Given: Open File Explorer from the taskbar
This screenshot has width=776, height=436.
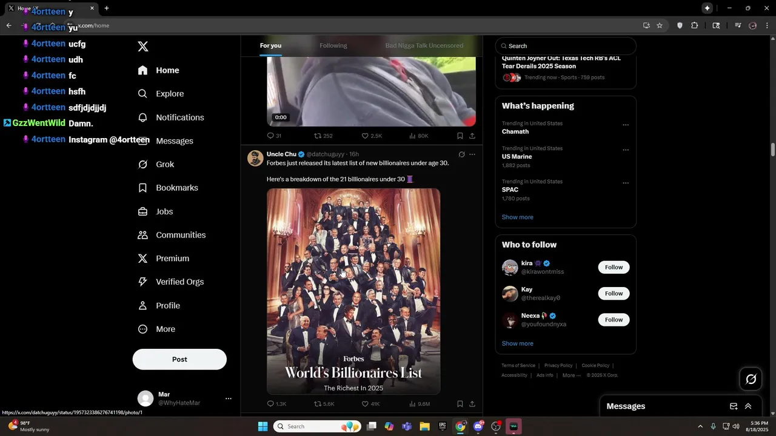Looking at the screenshot, I should pyautogui.click(x=424, y=426).
